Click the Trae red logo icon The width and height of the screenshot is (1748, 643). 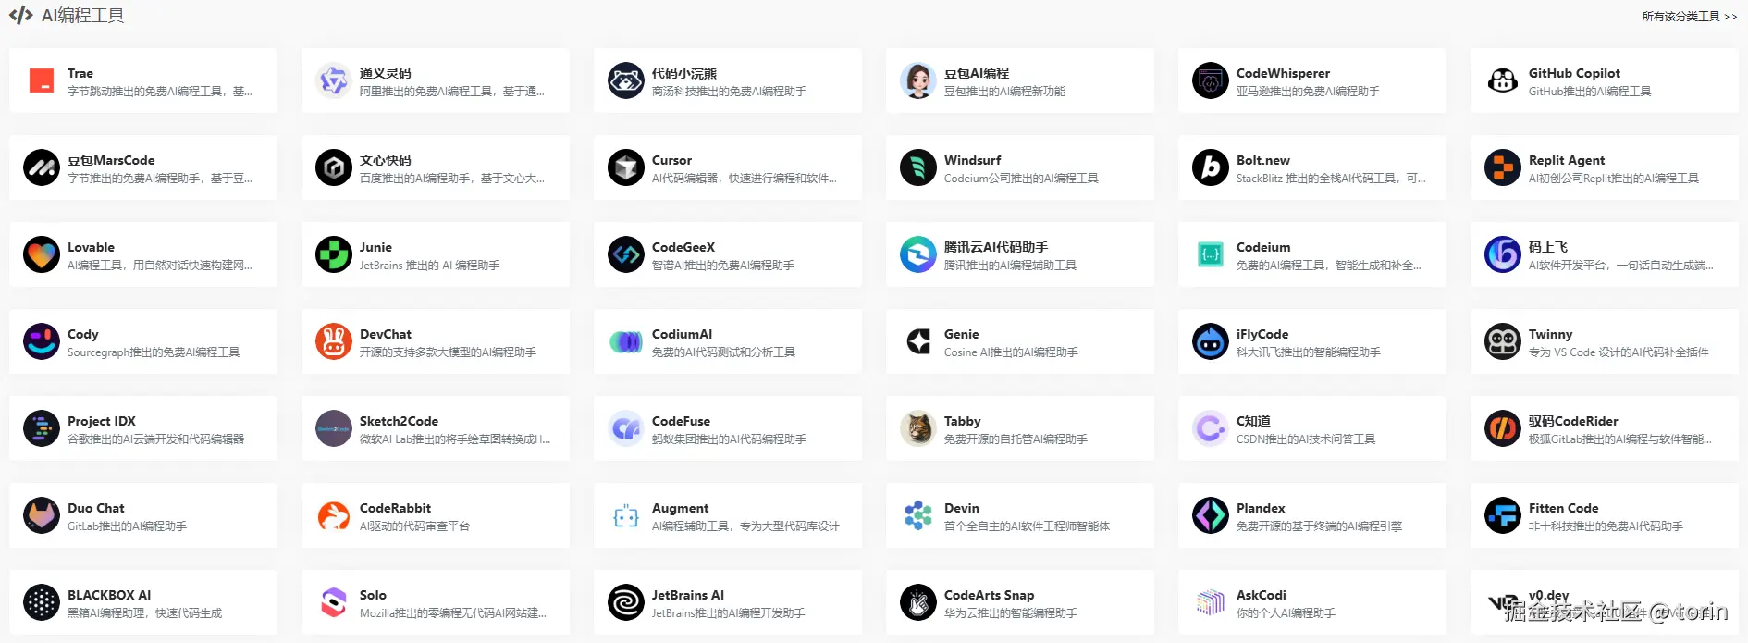pos(42,81)
